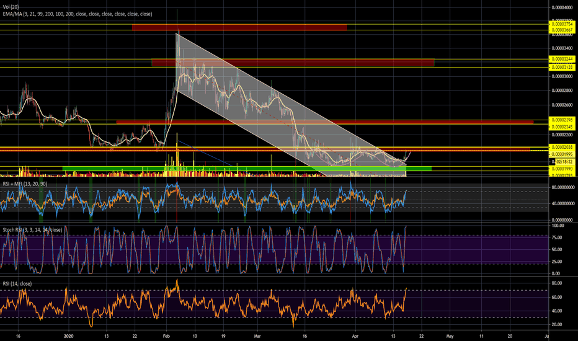Click the 02:18:32 candle countdown label
This screenshot has height=341, width=578.
click(564, 162)
